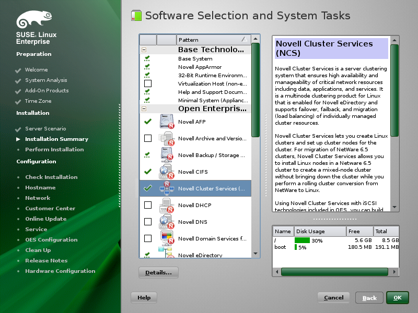
Task: Select the Novell AppArmor row text
Action: (200, 67)
